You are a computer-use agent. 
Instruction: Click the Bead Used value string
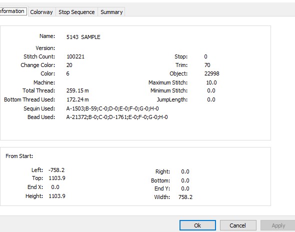pyautogui.click(x=117, y=117)
